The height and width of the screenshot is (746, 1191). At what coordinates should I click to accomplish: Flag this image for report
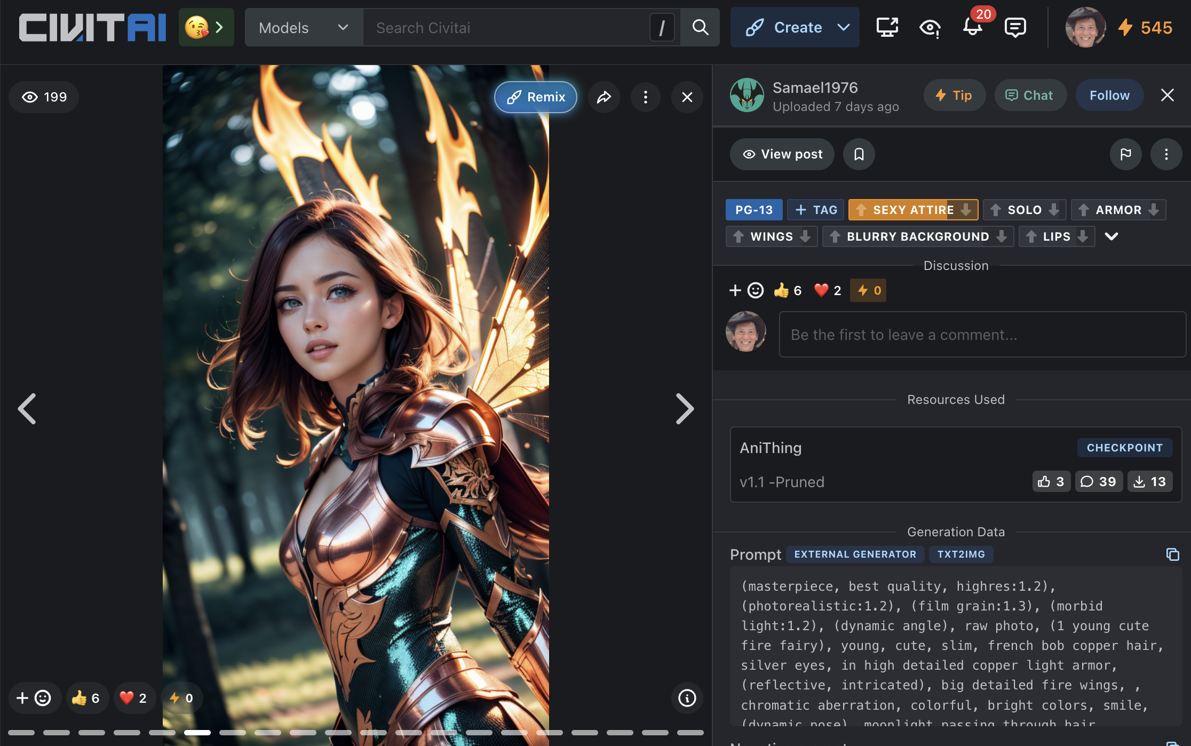click(1125, 154)
